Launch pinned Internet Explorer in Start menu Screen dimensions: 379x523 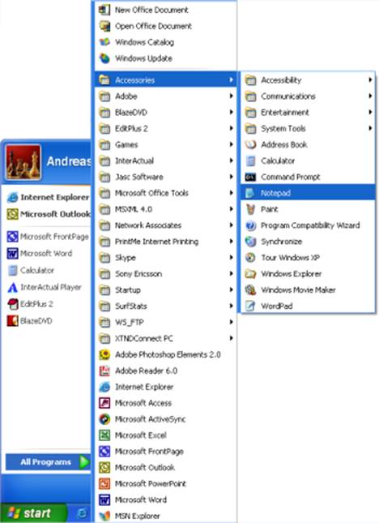[49, 198]
